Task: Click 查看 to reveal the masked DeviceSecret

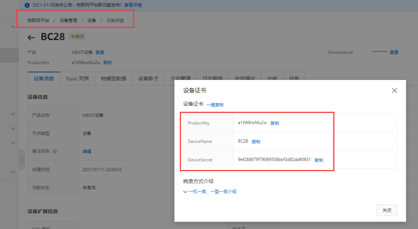Action: click(394, 52)
